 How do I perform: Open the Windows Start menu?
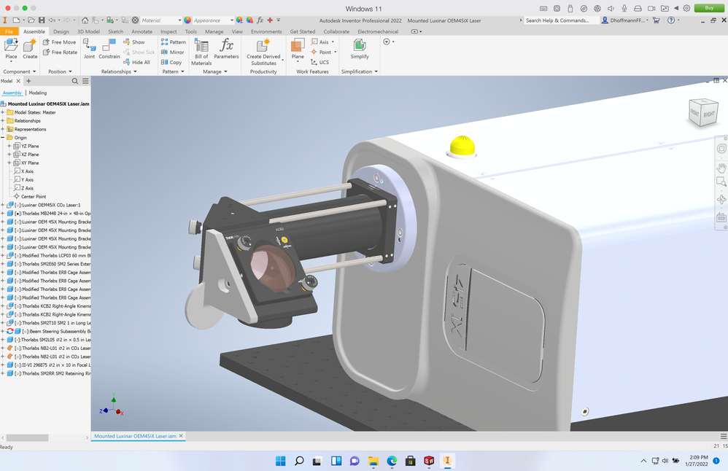tap(280, 461)
